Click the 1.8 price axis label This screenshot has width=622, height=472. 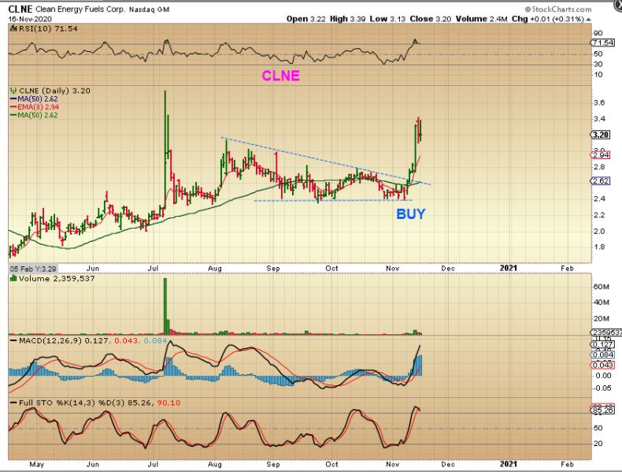[599, 247]
